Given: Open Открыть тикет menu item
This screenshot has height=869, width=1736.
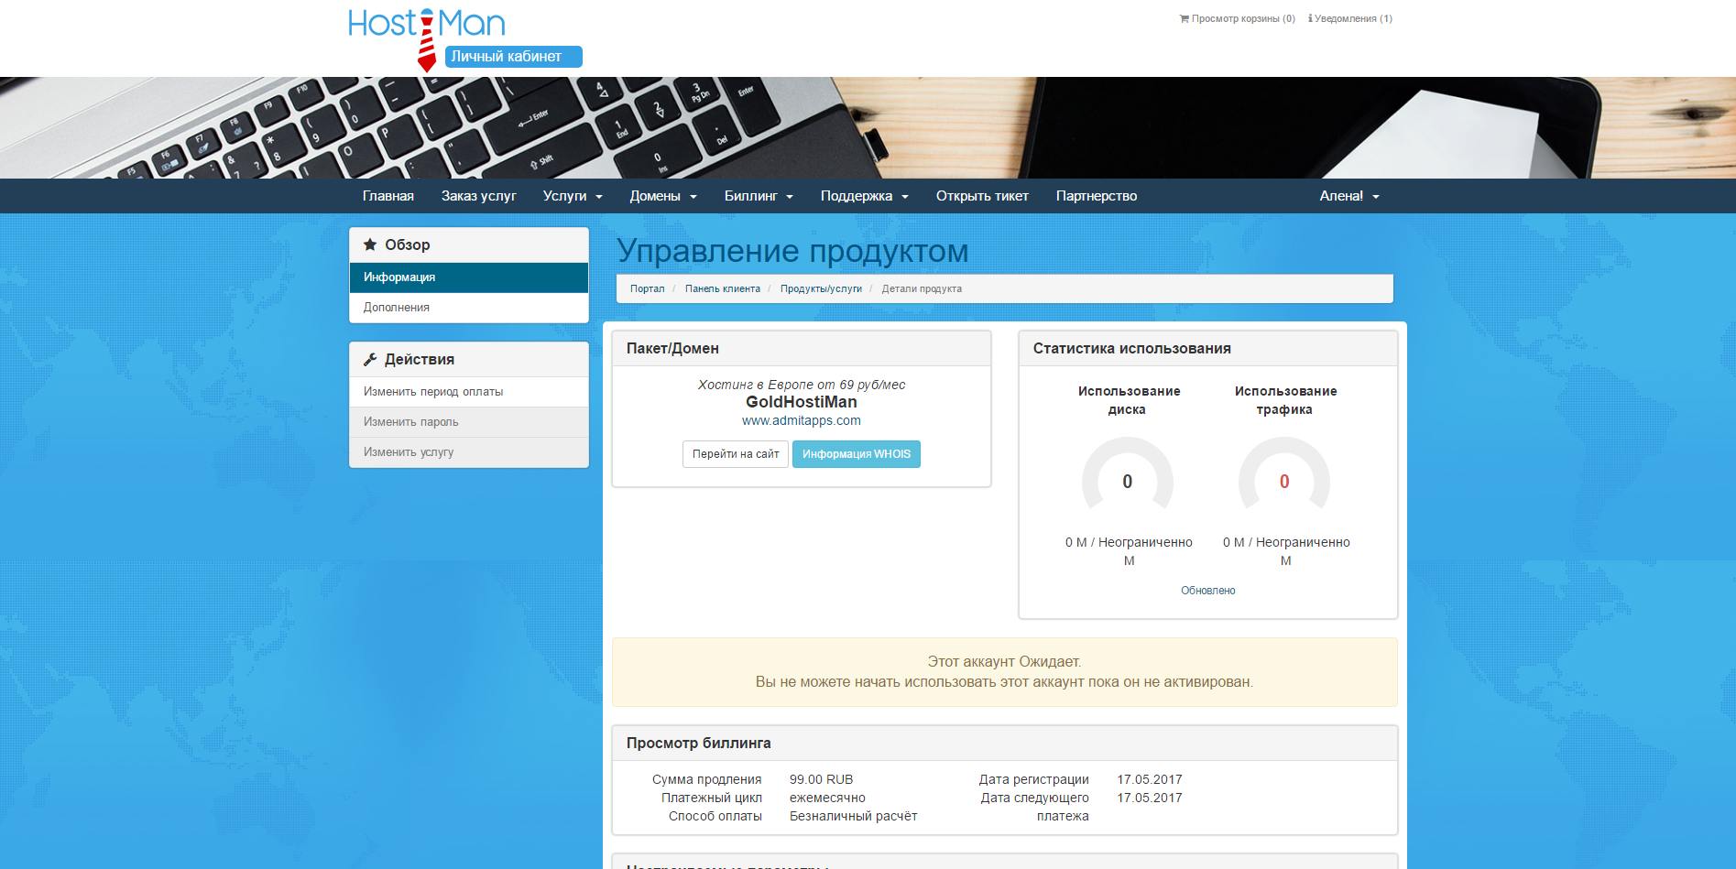Looking at the screenshot, I should coord(982,196).
